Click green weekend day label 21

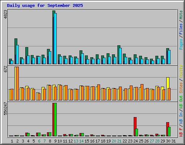[119, 141]
